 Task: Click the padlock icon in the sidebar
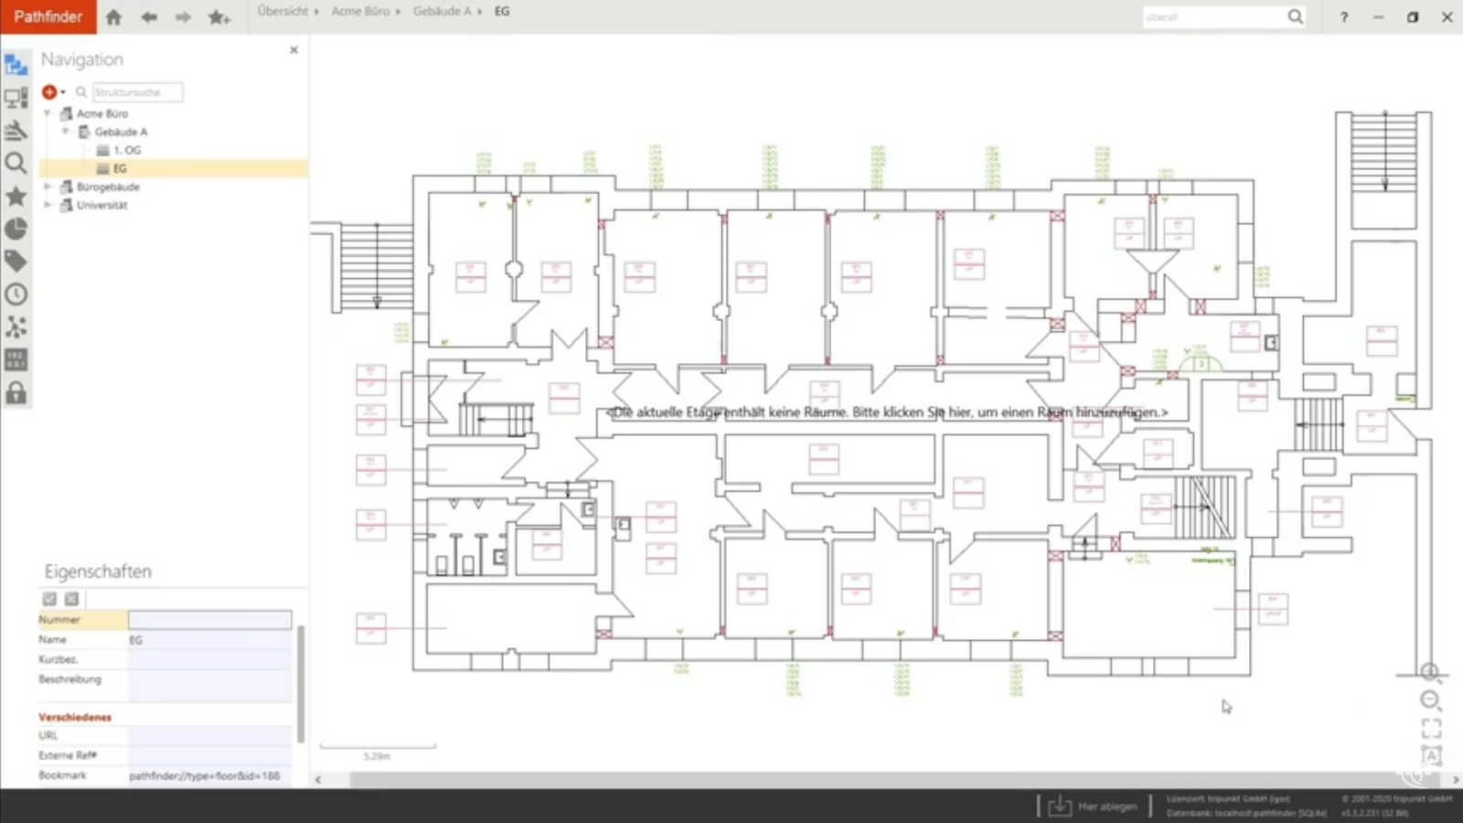click(16, 393)
